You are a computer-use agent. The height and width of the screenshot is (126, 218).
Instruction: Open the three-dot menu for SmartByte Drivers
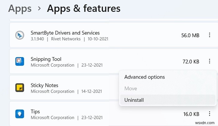(x=209, y=35)
